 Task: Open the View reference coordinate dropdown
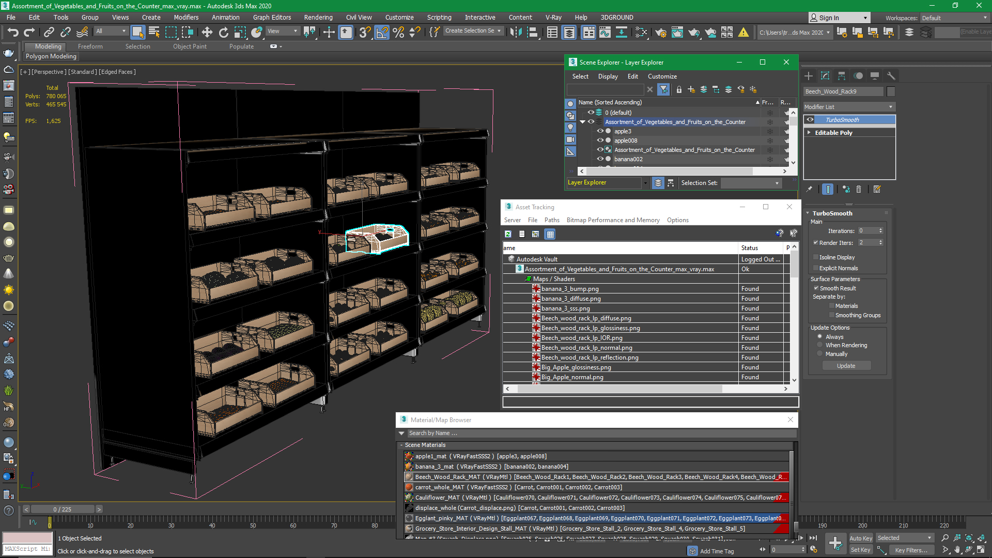[x=283, y=31]
